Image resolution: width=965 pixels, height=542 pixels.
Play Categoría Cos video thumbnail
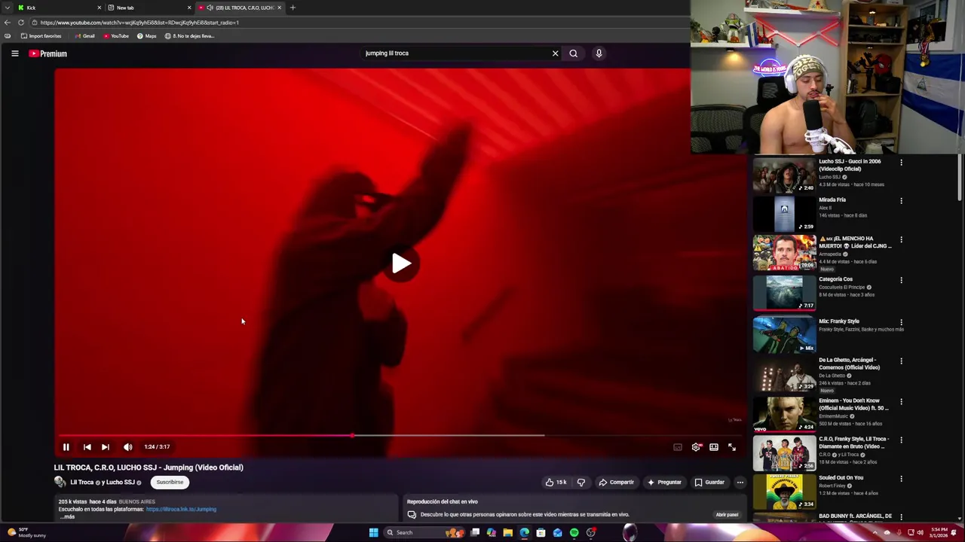pyautogui.click(x=784, y=293)
